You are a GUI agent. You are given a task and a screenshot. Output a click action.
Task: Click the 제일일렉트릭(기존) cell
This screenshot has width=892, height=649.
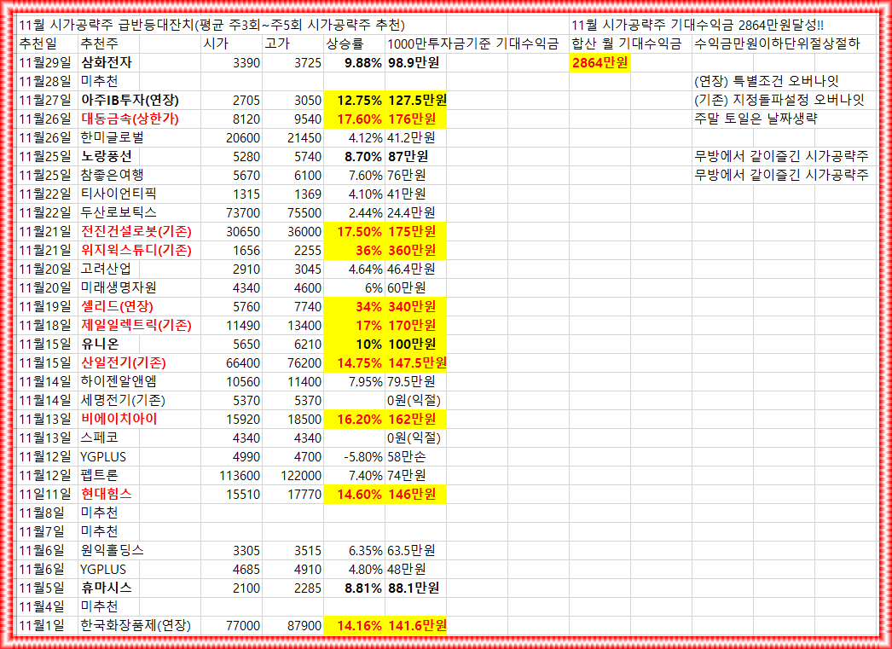[x=139, y=326]
